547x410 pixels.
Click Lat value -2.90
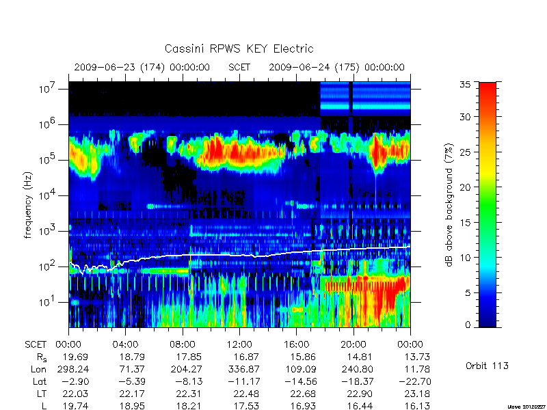point(75,381)
